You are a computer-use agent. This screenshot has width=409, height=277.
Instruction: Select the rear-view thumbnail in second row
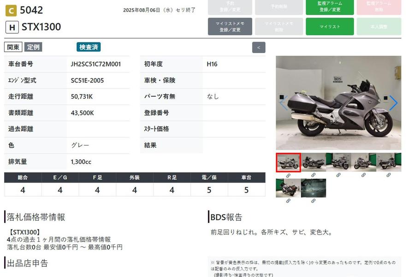click(288, 188)
